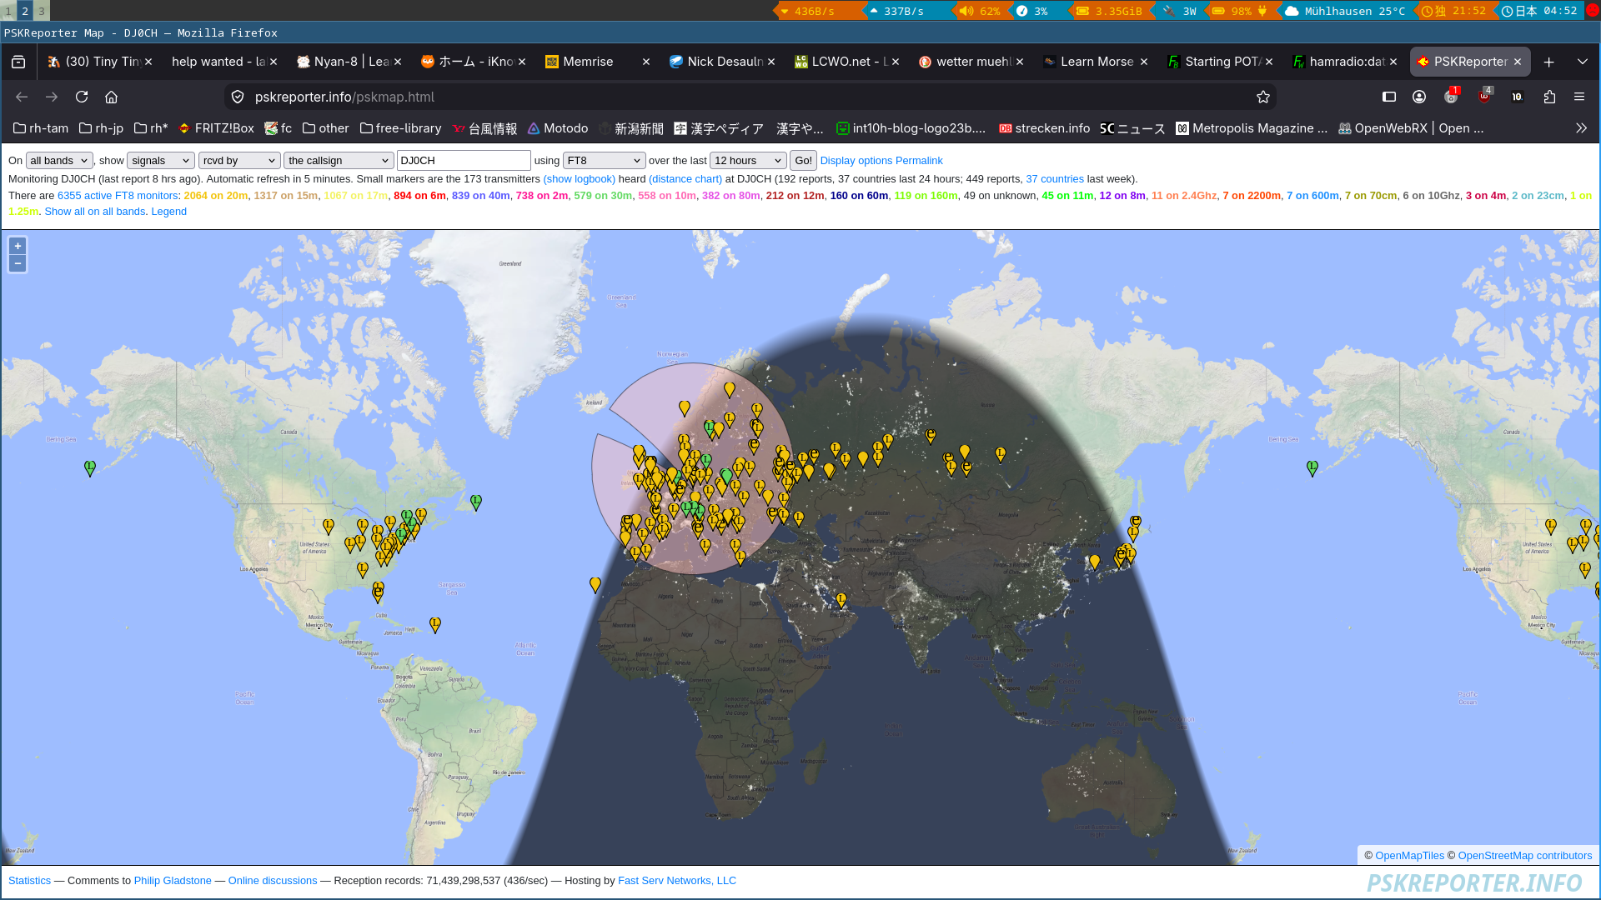Viewport: 1601px width, 900px height.
Task: Click the Go! button
Action: (803, 161)
